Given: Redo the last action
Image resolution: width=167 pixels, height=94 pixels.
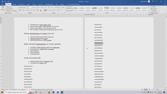Looking at the screenshot, I should 8,2.
